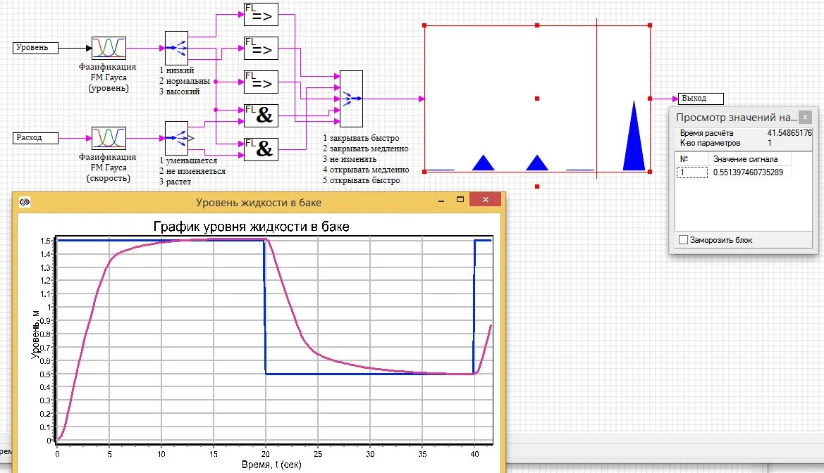Click the 1 закрывать быстро label
This screenshot has width=824, height=473.
pyautogui.click(x=361, y=138)
